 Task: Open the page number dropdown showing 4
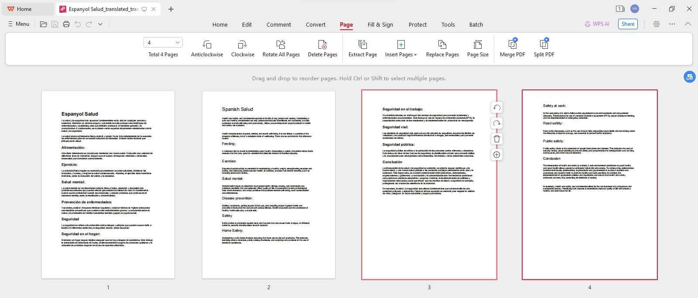click(x=163, y=42)
